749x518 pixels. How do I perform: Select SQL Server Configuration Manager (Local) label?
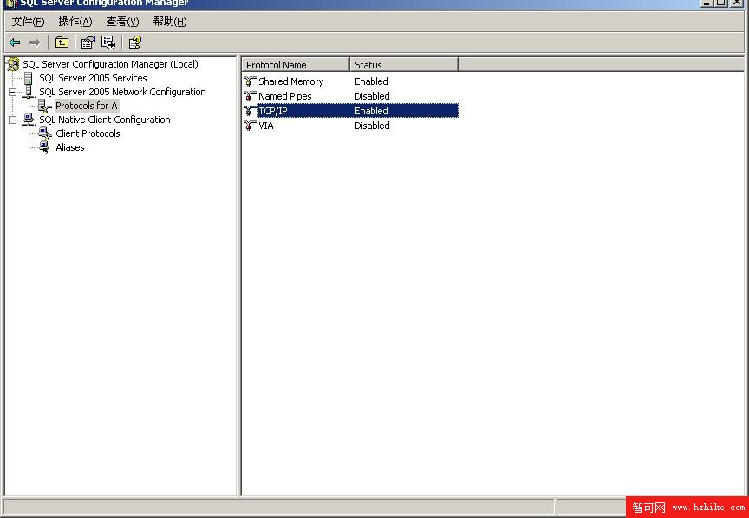[x=110, y=64]
